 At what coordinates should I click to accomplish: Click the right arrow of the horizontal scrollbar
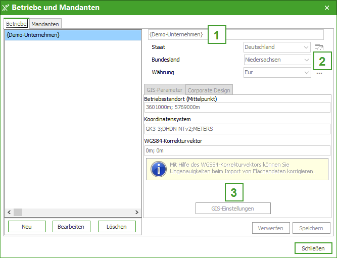click(136, 213)
